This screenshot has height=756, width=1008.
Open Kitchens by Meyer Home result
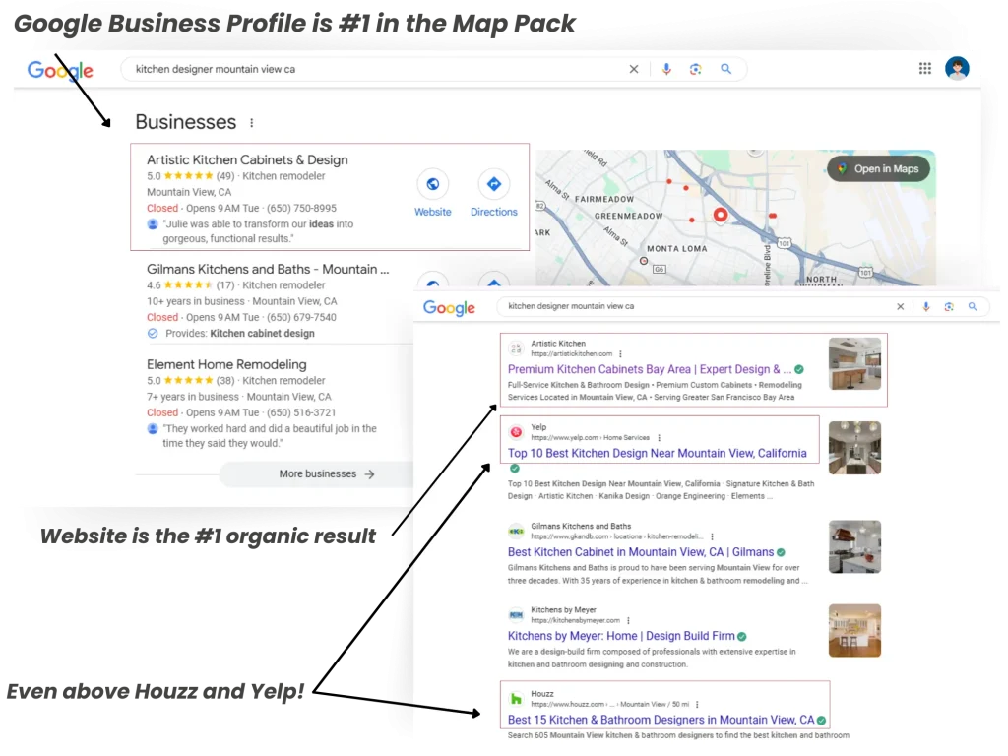(x=621, y=636)
